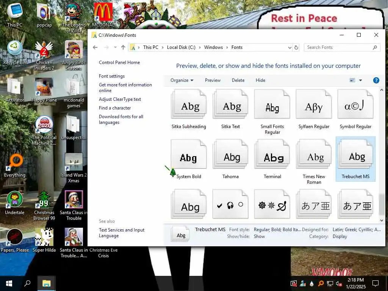The height and width of the screenshot is (291, 388).
Task: Click Preview in the fonts toolbar
Action: (213, 80)
